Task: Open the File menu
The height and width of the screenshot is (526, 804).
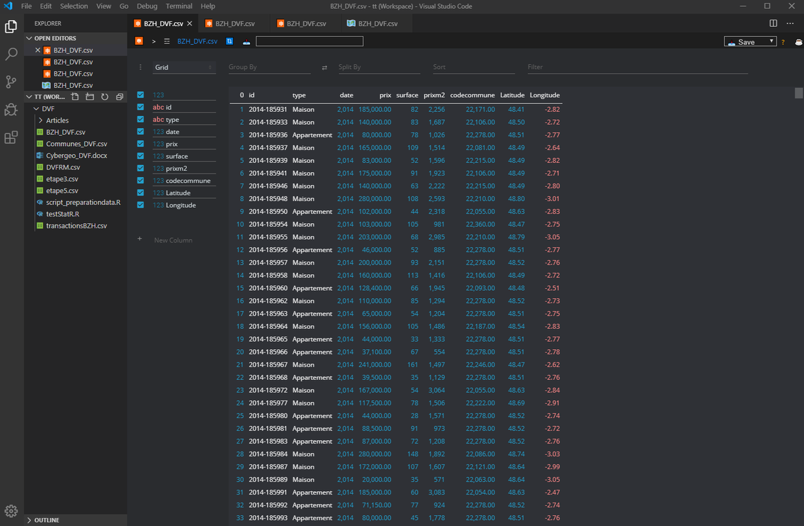Action: 27,6
